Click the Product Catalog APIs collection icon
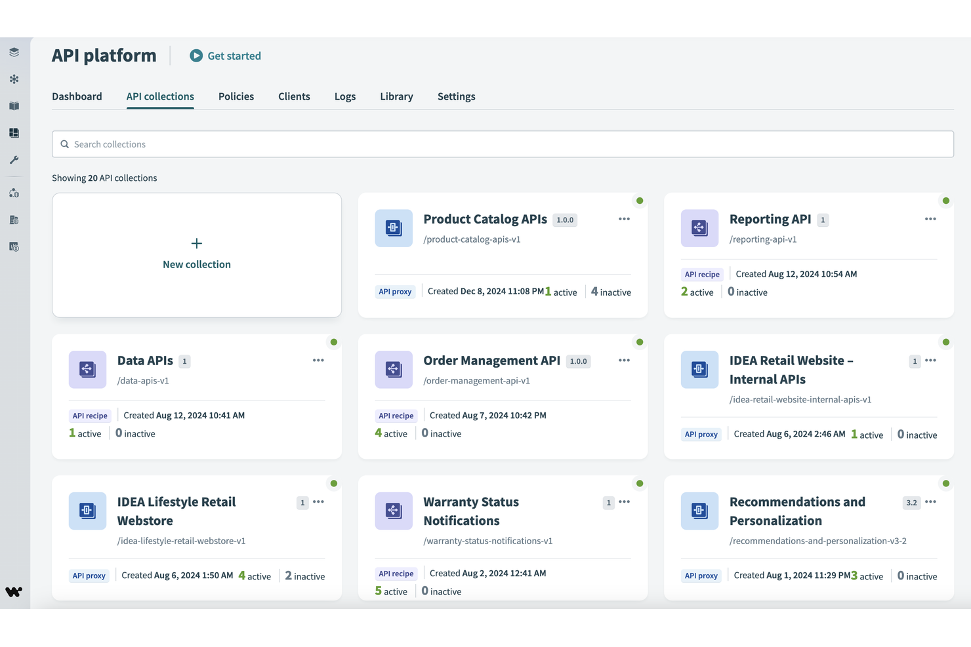This screenshot has height=647, width=971. 393,228
